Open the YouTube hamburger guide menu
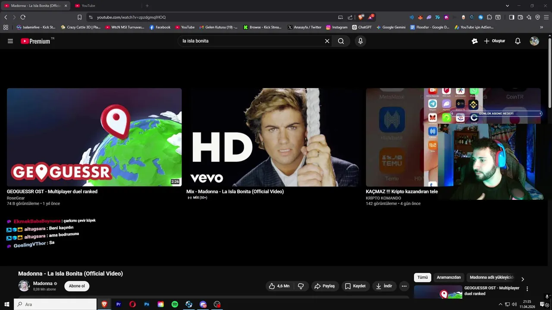 [x=10, y=41]
